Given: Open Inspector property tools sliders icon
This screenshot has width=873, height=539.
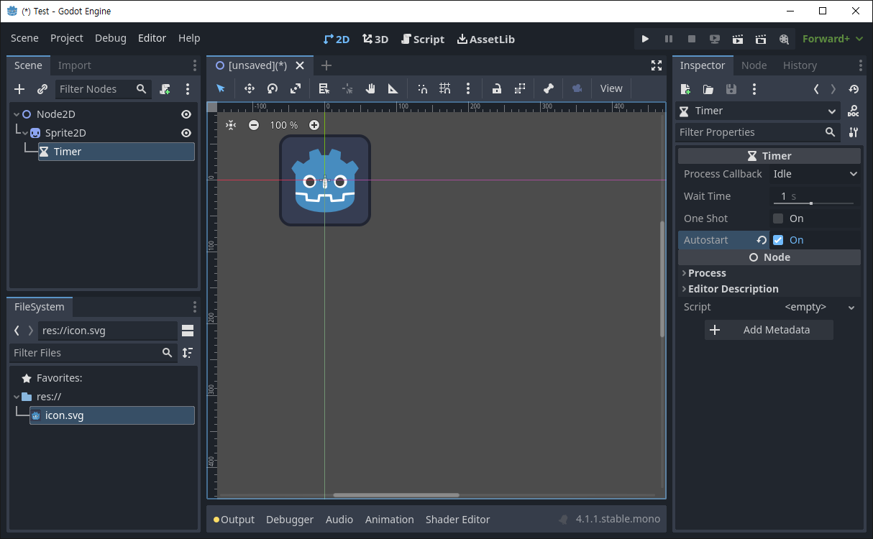Looking at the screenshot, I should tap(854, 132).
